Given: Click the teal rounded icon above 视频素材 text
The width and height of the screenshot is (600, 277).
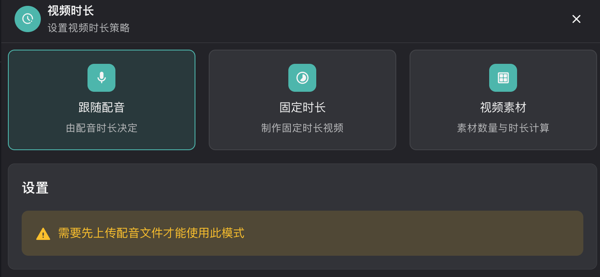Looking at the screenshot, I should pyautogui.click(x=503, y=78).
